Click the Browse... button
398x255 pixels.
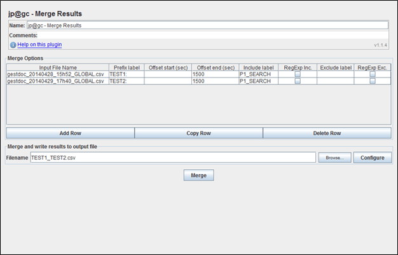[334, 157]
